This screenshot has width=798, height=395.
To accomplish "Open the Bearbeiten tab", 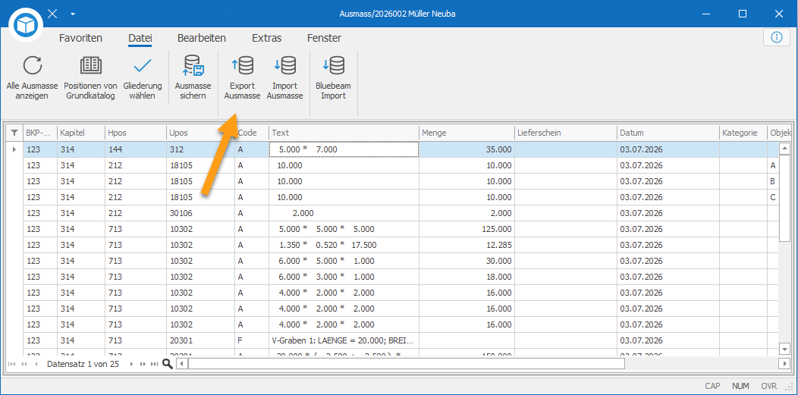I will tap(202, 38).
